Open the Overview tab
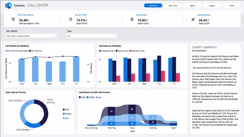The height and width of the screenshot is (137, 244). point(153,6)
